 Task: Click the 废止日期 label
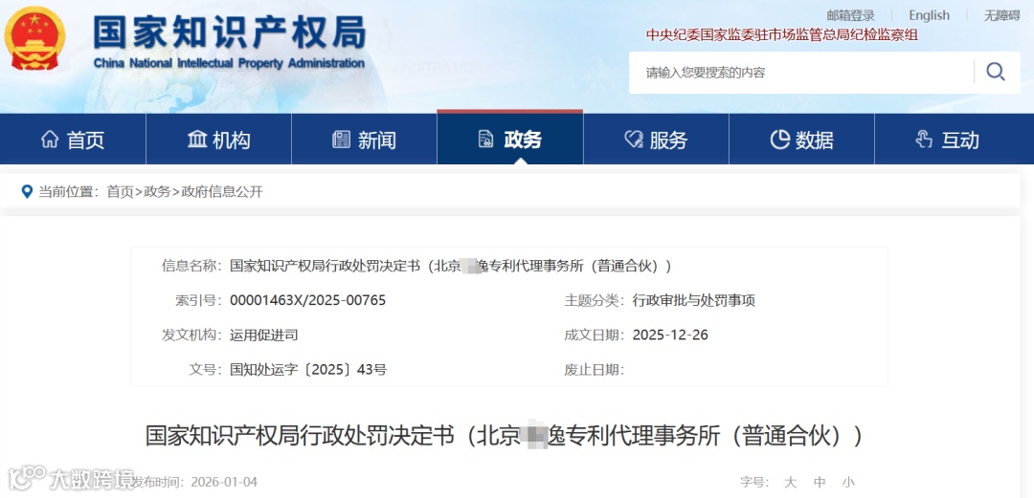pos(594,369)
